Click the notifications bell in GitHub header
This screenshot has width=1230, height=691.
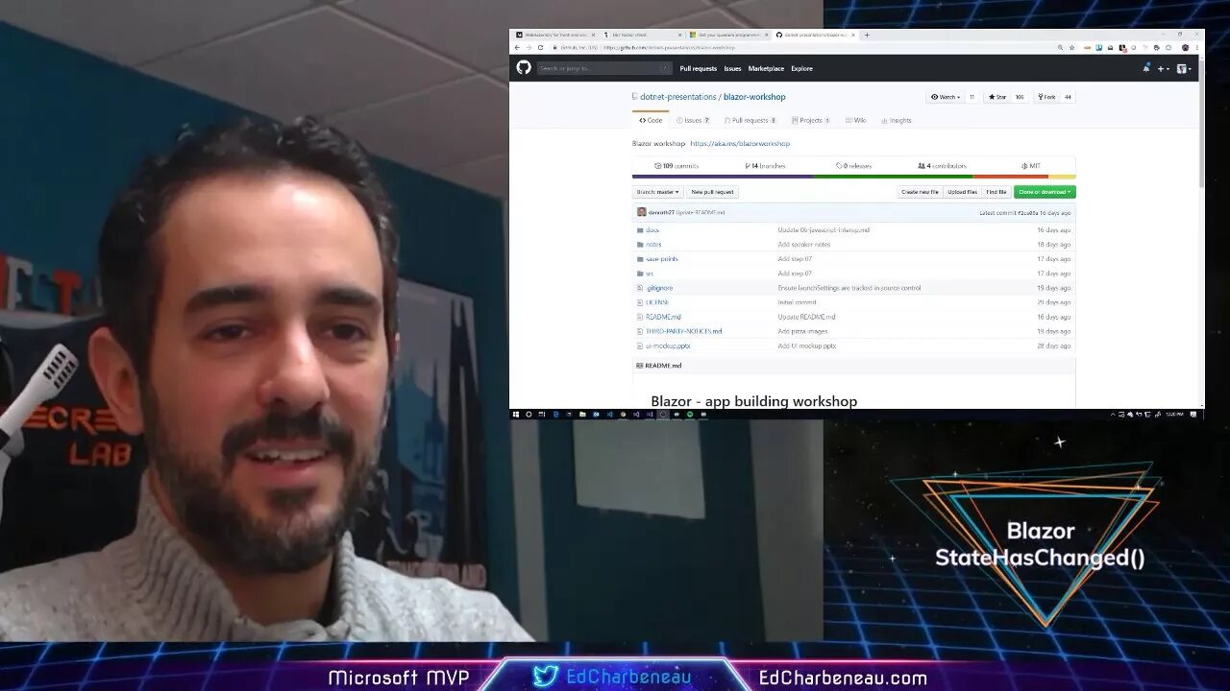tap(1145, 68)
